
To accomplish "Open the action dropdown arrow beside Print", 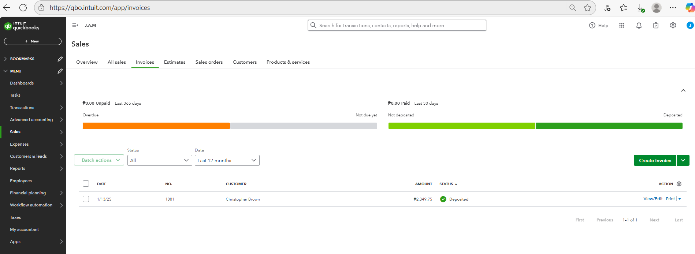I will [x=680, y=199].
